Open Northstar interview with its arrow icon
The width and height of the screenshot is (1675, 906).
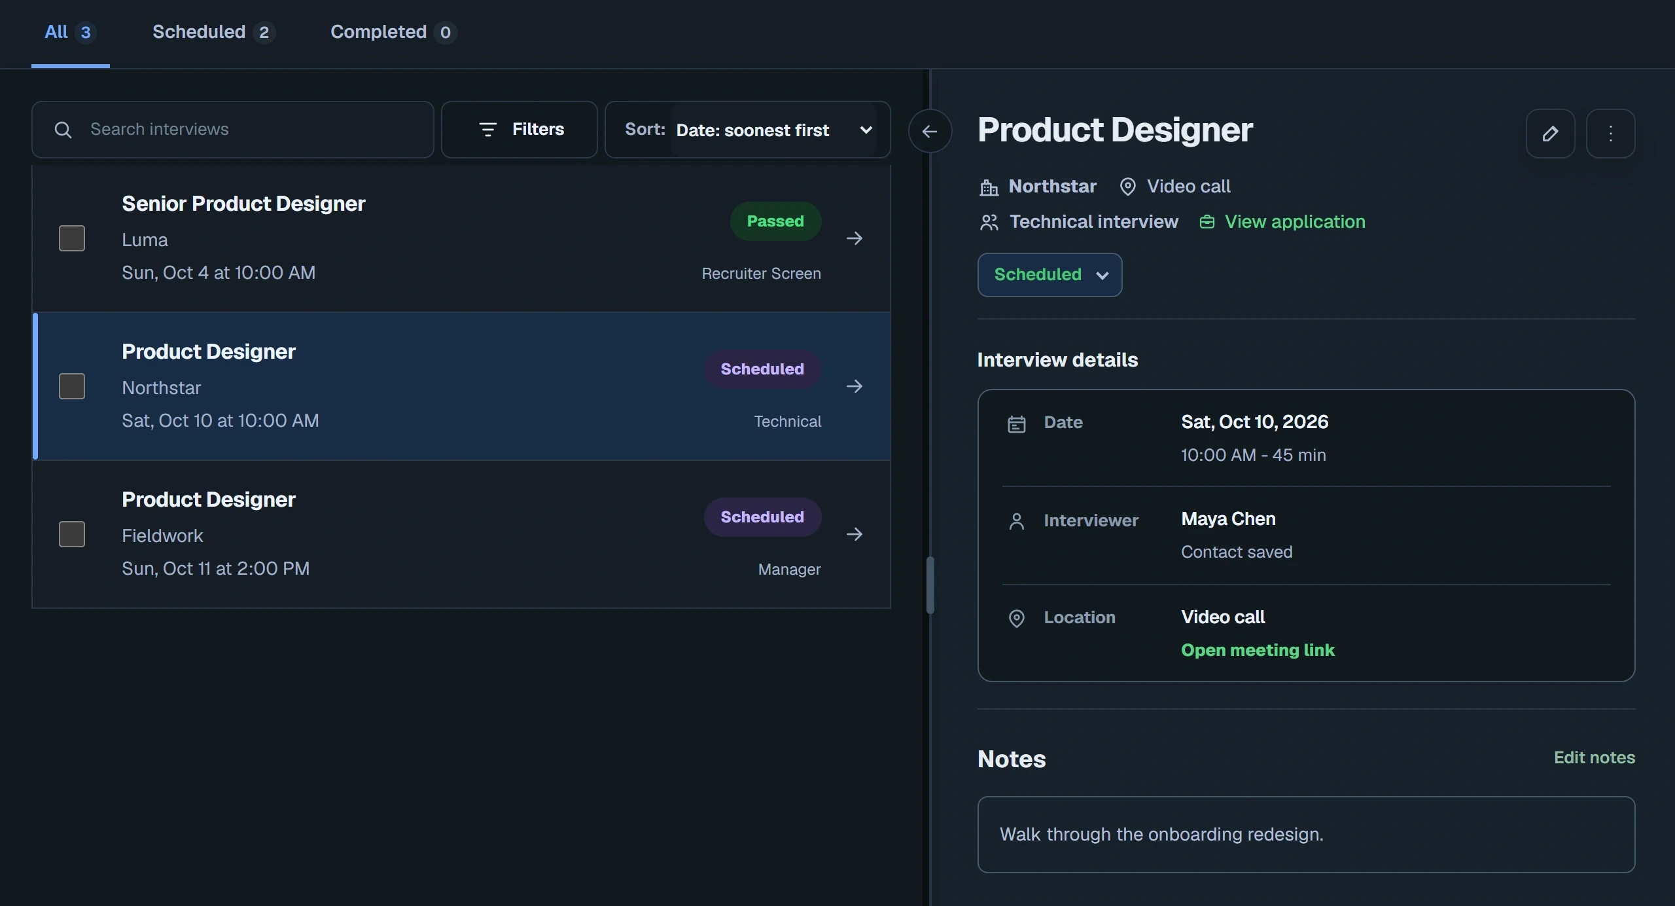854,386
